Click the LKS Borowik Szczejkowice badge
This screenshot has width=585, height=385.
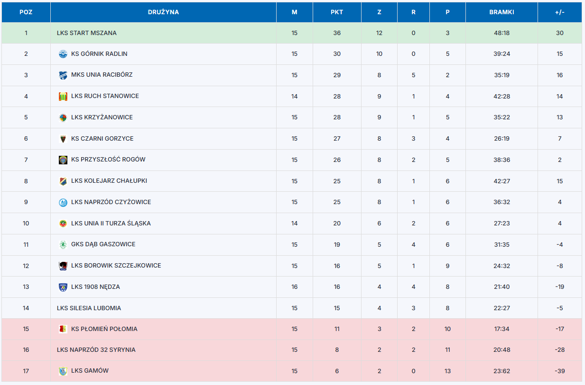(63, 266)
